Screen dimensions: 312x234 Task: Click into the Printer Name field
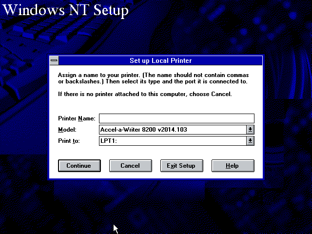pyautogui.click(x=176, y=118)
